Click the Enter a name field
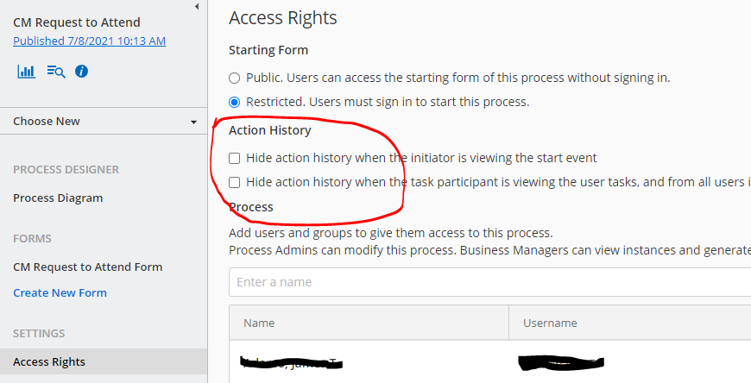Viewport: 751px width, 383px height. pyautogui.click(x=490, y=282)
